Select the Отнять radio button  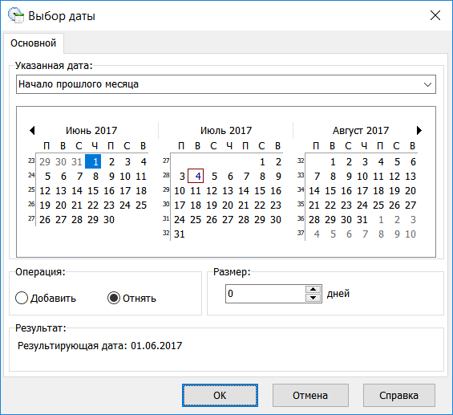click(131, 298)
